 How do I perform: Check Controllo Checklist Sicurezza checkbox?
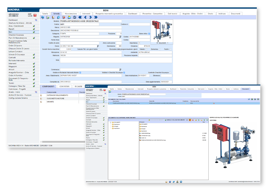tap(170, 73)
